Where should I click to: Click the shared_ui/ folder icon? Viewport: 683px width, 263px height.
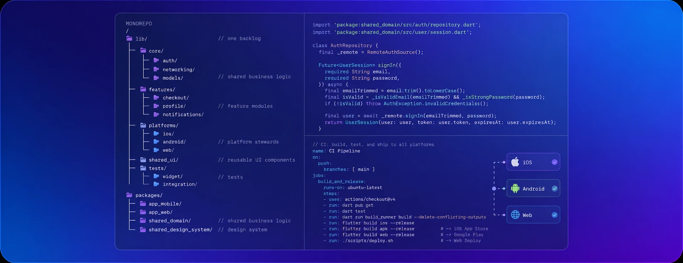click(143, 160)
